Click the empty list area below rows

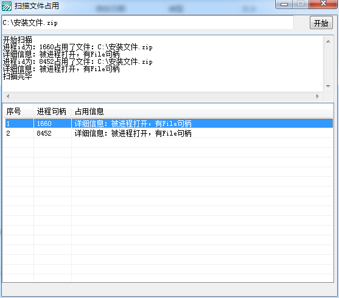point(168,210)
